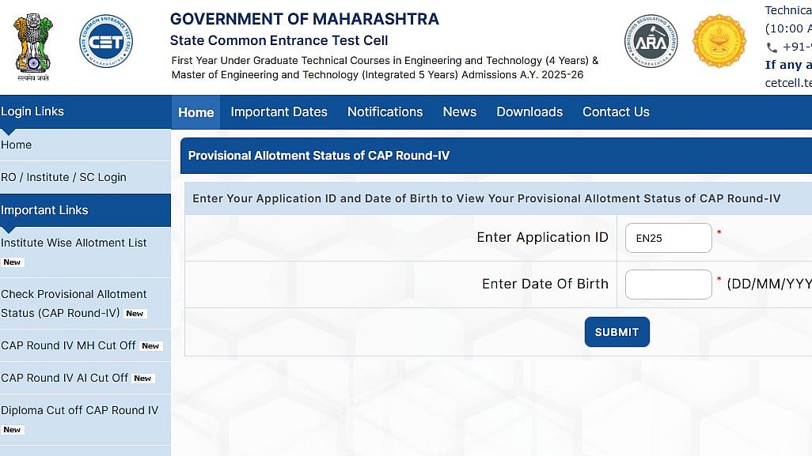Image resolution: width=812 pixels, height=456 pixels.
Task: Click the orange Maharashtra state seal
Action: tap(719, 41)
